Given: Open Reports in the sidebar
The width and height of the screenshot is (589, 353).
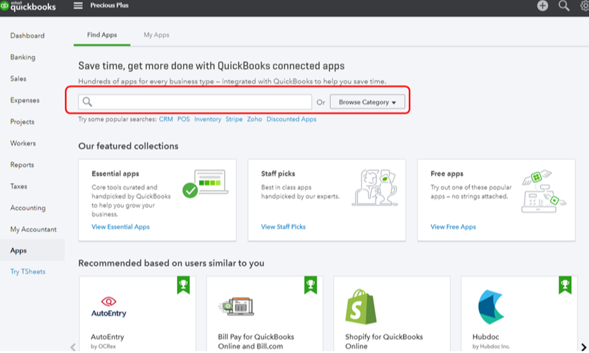Looking at the screenshot, I should [x=22, y=165].
